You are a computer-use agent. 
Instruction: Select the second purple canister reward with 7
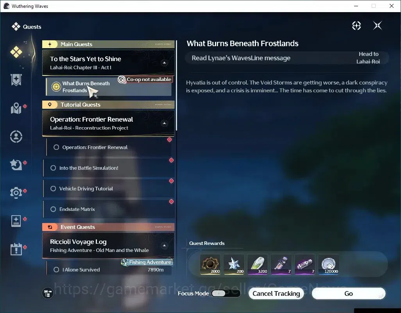click(305, 264)
